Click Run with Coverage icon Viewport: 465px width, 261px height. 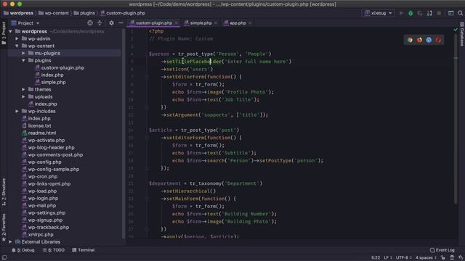tap(420, 13)
